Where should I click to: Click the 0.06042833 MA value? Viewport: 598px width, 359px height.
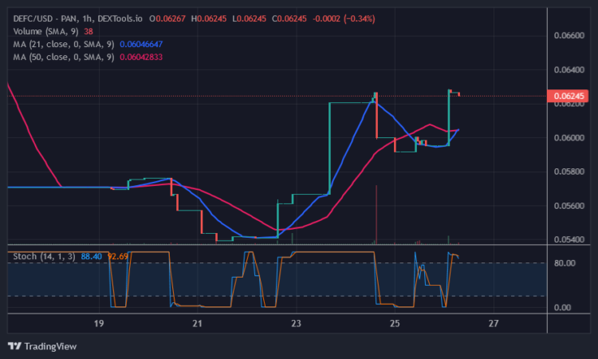click(x=141, y=57)
